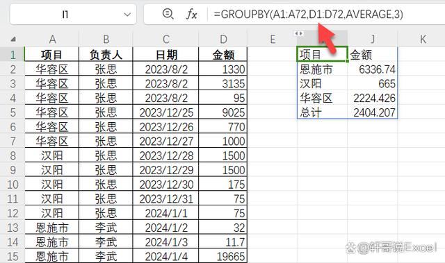Viewport: 445px width, 263px height.
Task: Click cell with amount 11.7
Action: pos(223,242)
